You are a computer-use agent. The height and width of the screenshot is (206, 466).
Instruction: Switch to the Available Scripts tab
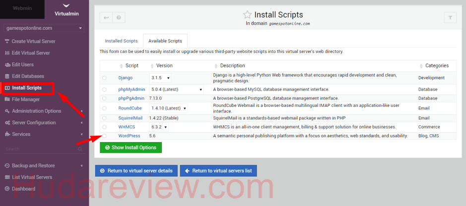click(x=165, y=41)
